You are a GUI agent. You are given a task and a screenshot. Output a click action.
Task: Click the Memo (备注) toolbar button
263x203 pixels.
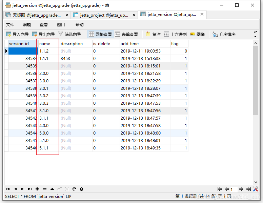tap(153, 34)
